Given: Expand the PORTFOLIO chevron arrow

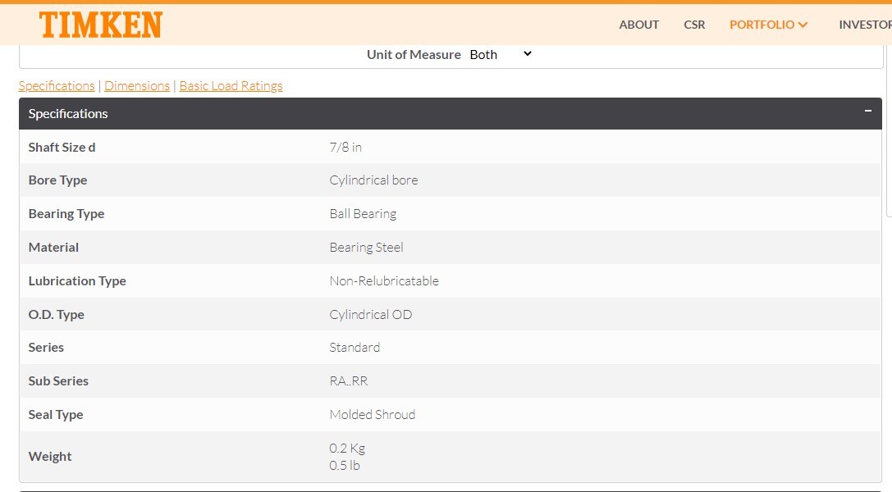Looking at the screenshot, I should pos(803,25).
